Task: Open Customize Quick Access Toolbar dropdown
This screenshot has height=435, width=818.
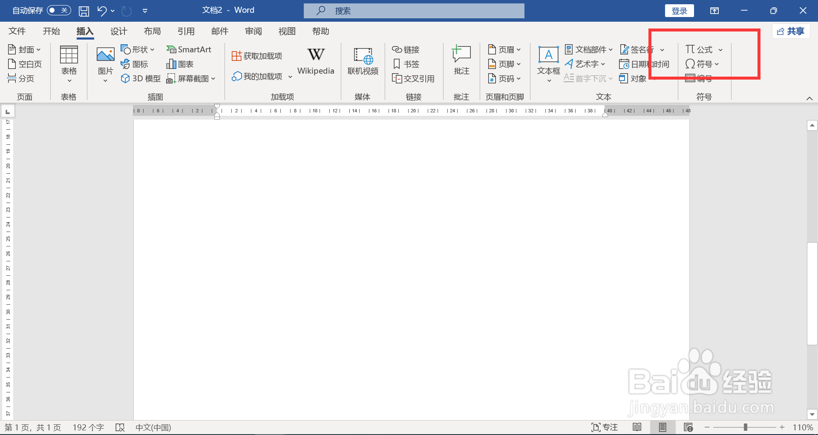Action: (x=145, y=11)
